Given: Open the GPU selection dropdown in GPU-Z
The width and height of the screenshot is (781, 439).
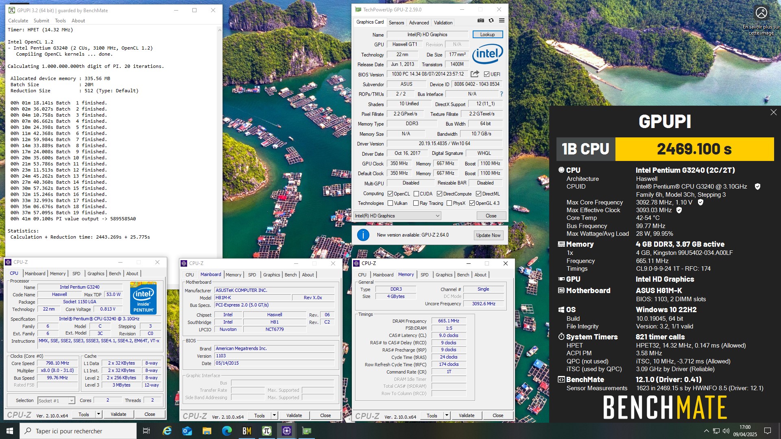Looking at the screenshot, I should pyautogui.click(x=397, y=216).
